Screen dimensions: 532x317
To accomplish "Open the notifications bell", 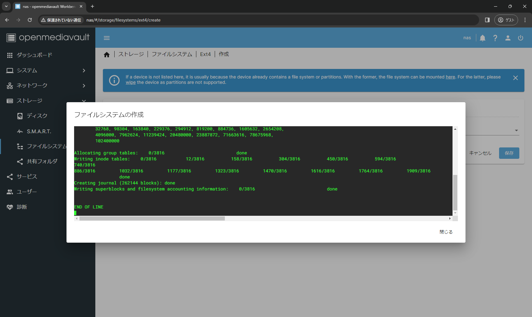I will [x=482, y=38].
